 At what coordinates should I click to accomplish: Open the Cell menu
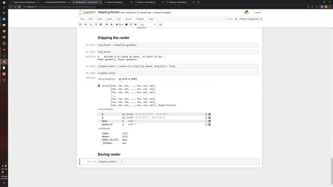click(119, 19)
